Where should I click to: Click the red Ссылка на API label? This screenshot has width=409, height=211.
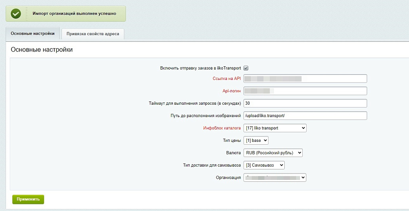[226, 79]
